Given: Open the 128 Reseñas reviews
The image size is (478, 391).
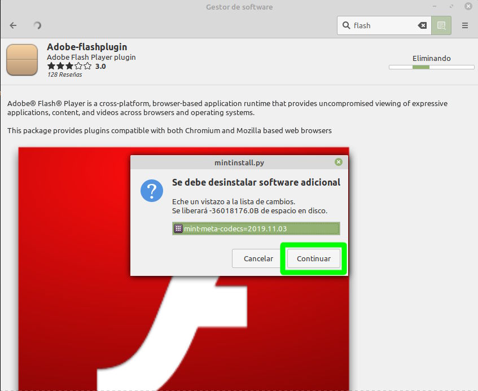Looking at the screenshot, I should pyautogui.click(x=64, y=74).
